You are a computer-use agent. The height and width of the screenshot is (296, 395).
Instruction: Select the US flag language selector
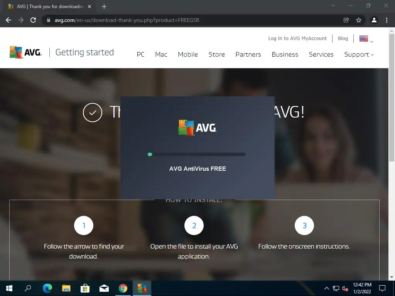[366, 39]
